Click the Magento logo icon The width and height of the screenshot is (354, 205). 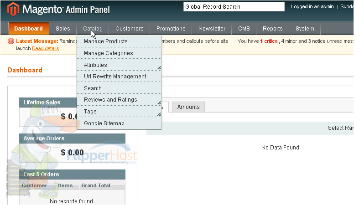(x=13, y=9)
